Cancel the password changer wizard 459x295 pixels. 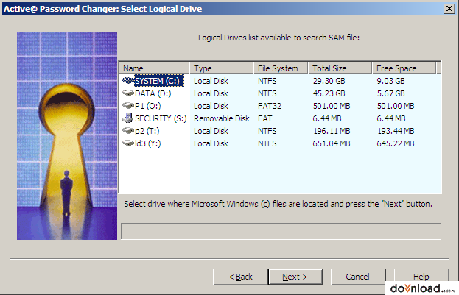coord(358,277)
